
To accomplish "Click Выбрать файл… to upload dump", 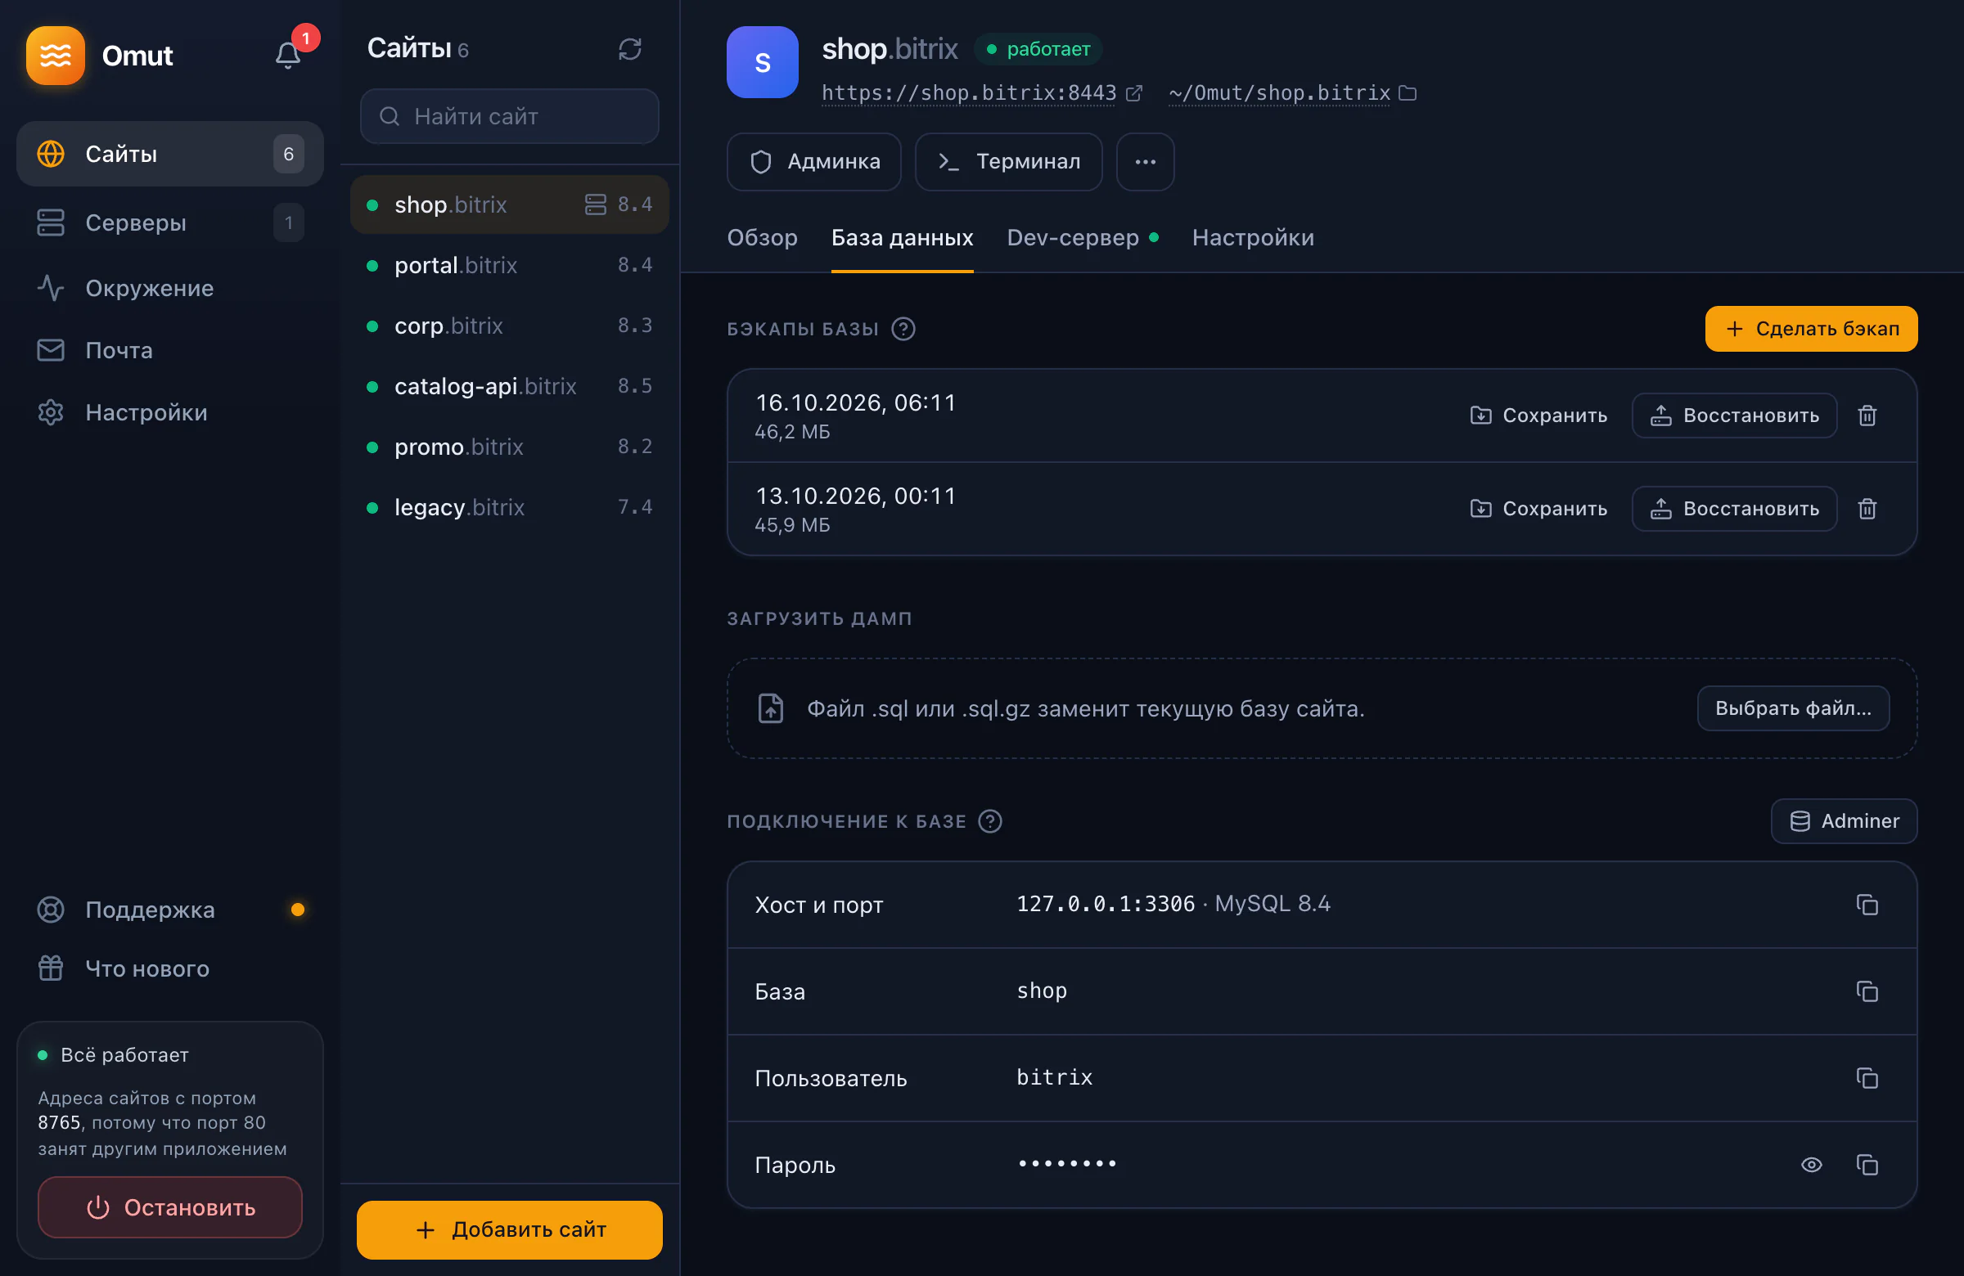I will point(1792,708).
